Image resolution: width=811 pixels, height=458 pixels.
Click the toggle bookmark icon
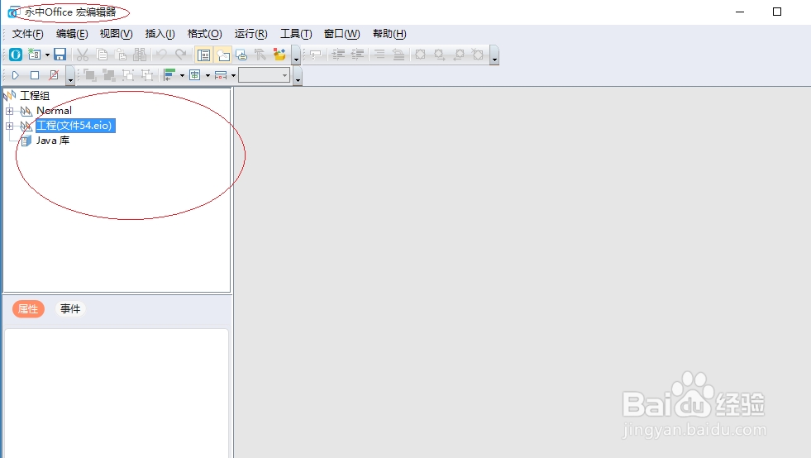coord(421,55)
